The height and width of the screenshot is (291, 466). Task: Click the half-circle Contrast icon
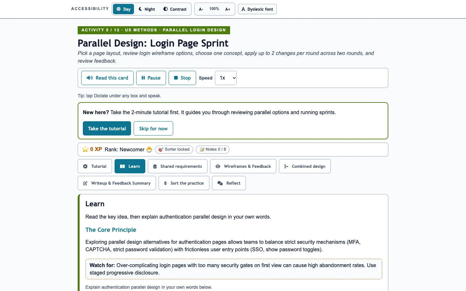pyautogui.click(x=165, y=9)
